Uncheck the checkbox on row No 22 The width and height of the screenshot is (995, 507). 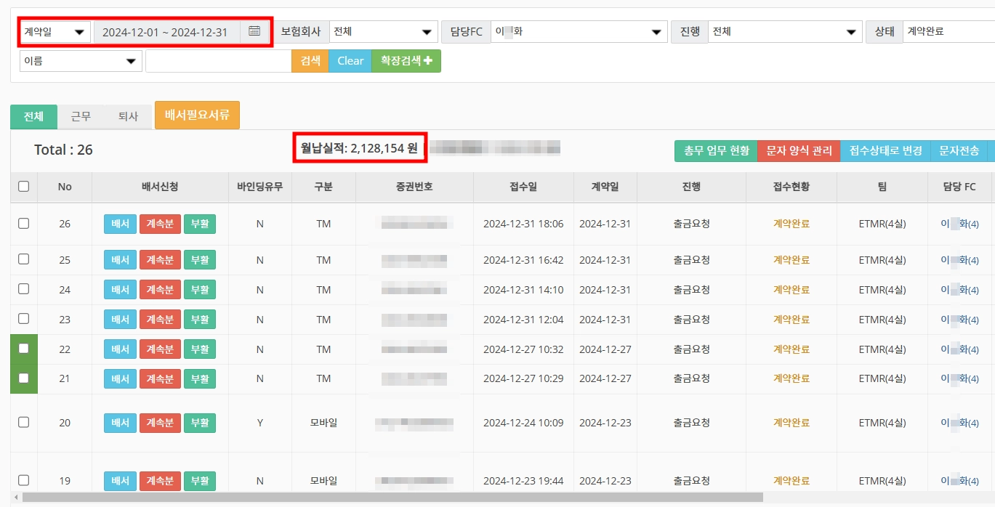(23, 349)
